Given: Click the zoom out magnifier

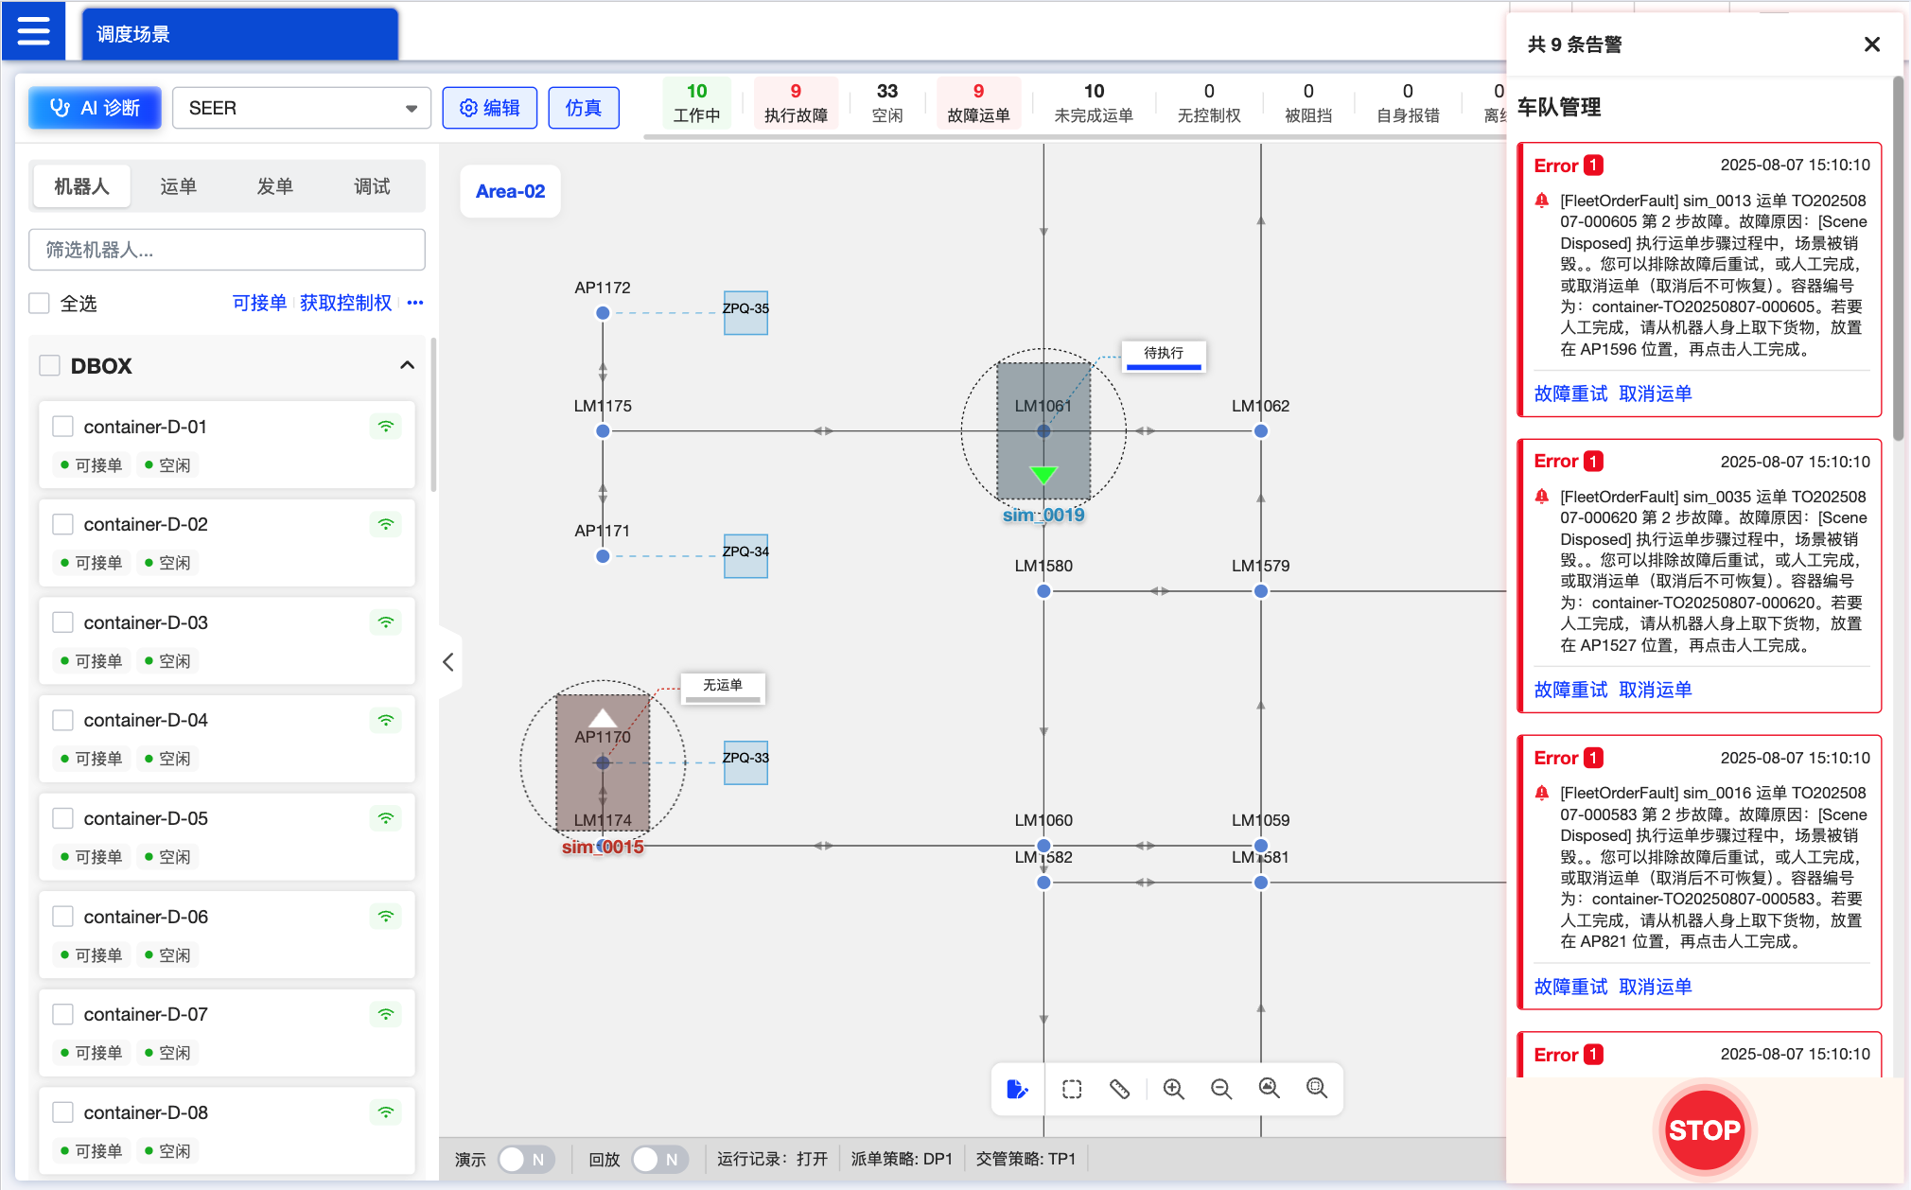Looking at the screenshot, I should (1220, 1089).
